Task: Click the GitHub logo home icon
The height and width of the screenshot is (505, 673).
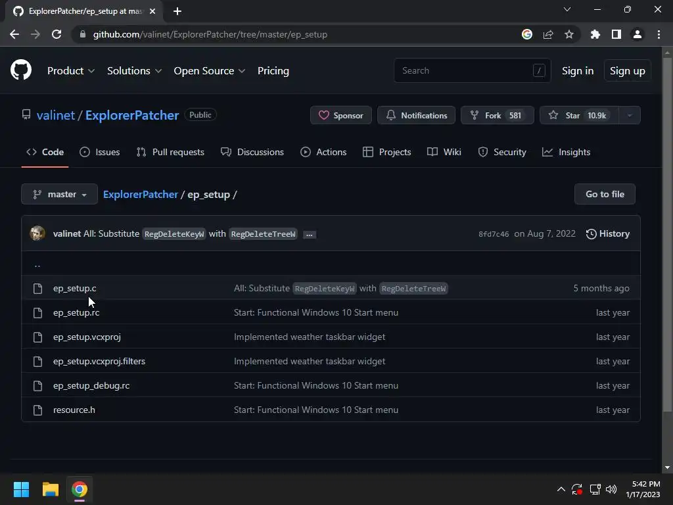Action: pyautogui.click(x=20, y=70)
